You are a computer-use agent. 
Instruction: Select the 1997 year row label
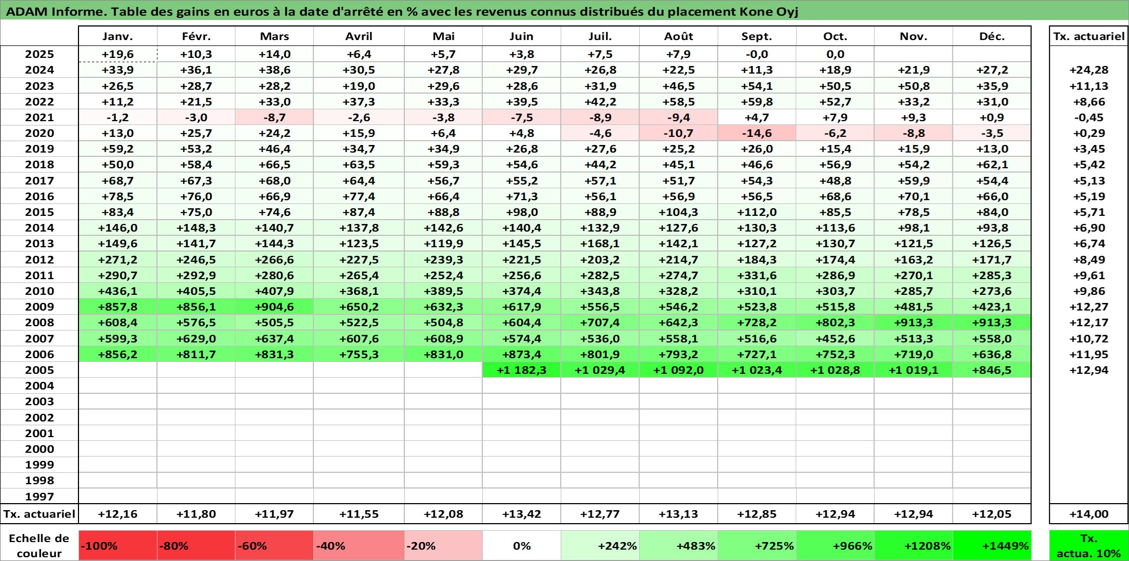40,496
